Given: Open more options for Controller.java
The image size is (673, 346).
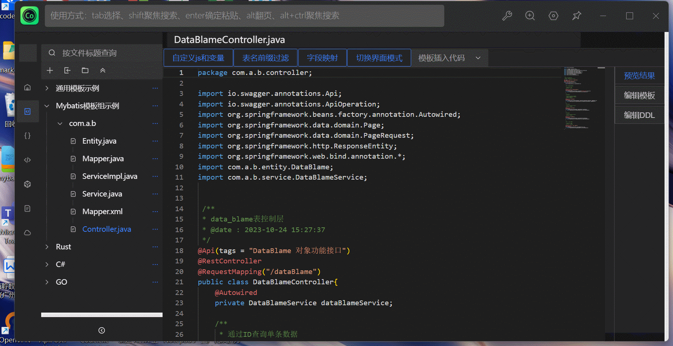Looking at the screenshot, I should [x=155, y=229].
